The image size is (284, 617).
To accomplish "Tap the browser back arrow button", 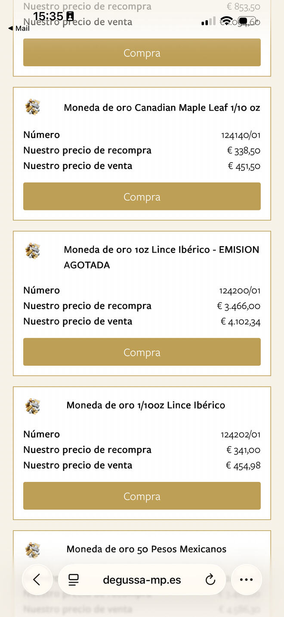I will click(x=37, y=580).
